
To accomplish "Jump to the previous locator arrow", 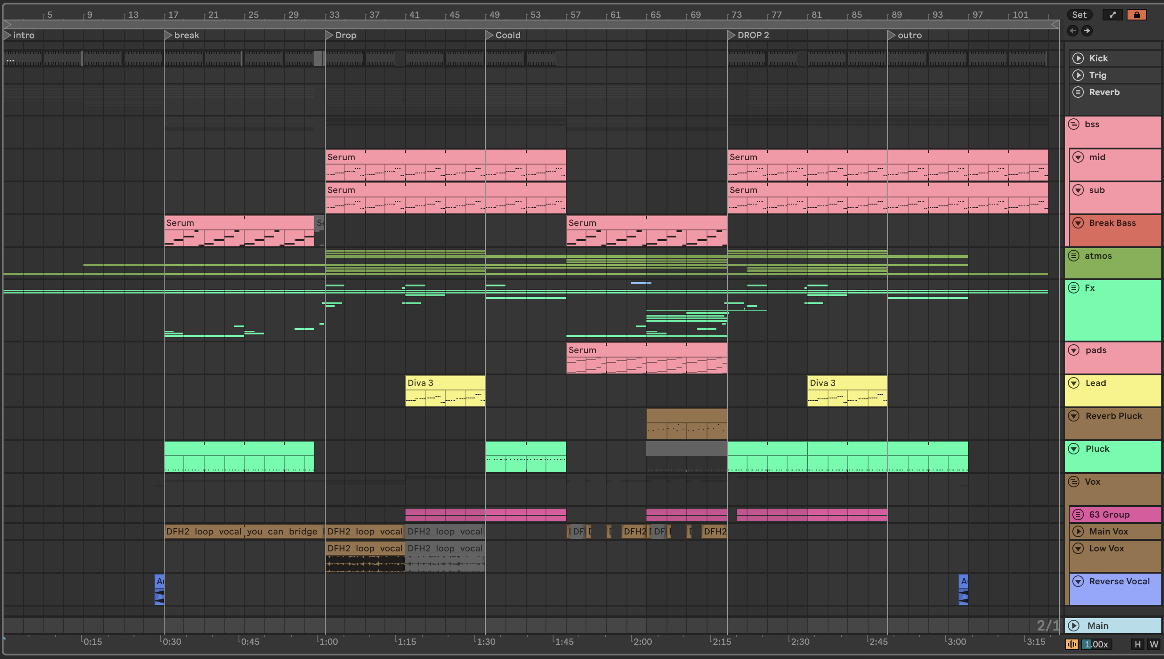I will click(1072, 31).
